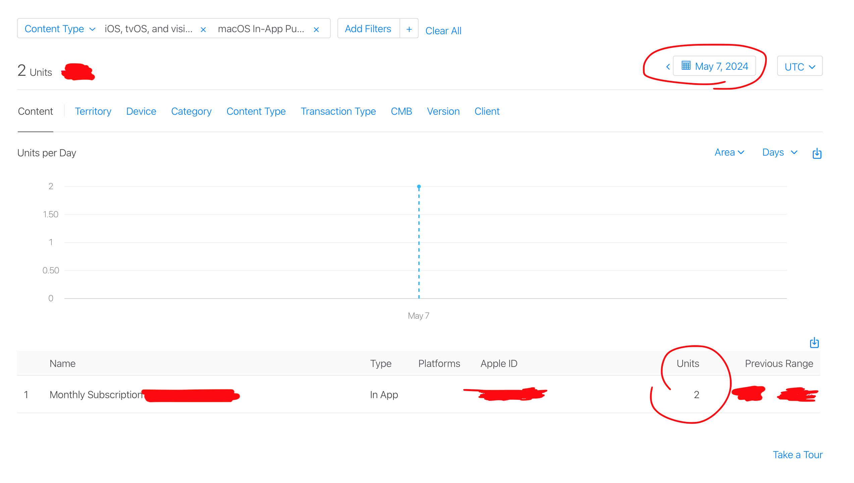Image resolution: width=854 pixels, height=483 pixels.
Task: Remove the iOS, tvOS filter chip
Action: (x=203, y=30)
